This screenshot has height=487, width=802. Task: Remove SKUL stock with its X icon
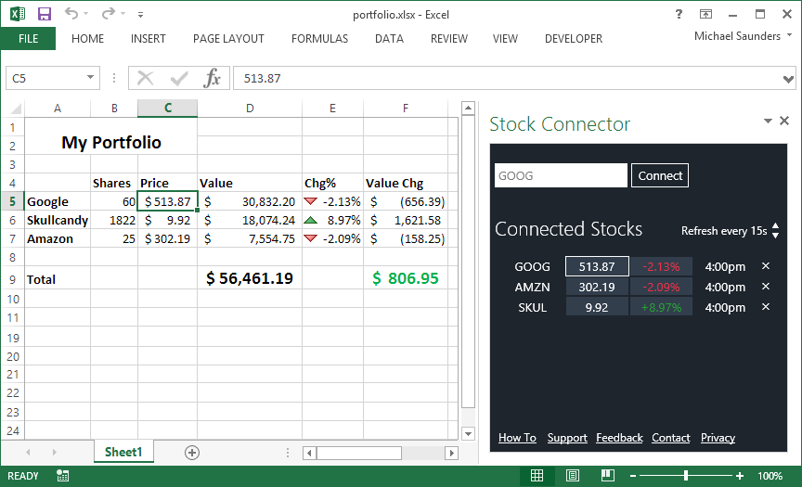pos(766,307)
